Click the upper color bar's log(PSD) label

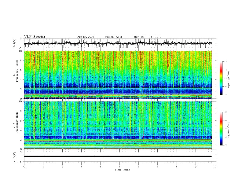(x=229, y=80)
